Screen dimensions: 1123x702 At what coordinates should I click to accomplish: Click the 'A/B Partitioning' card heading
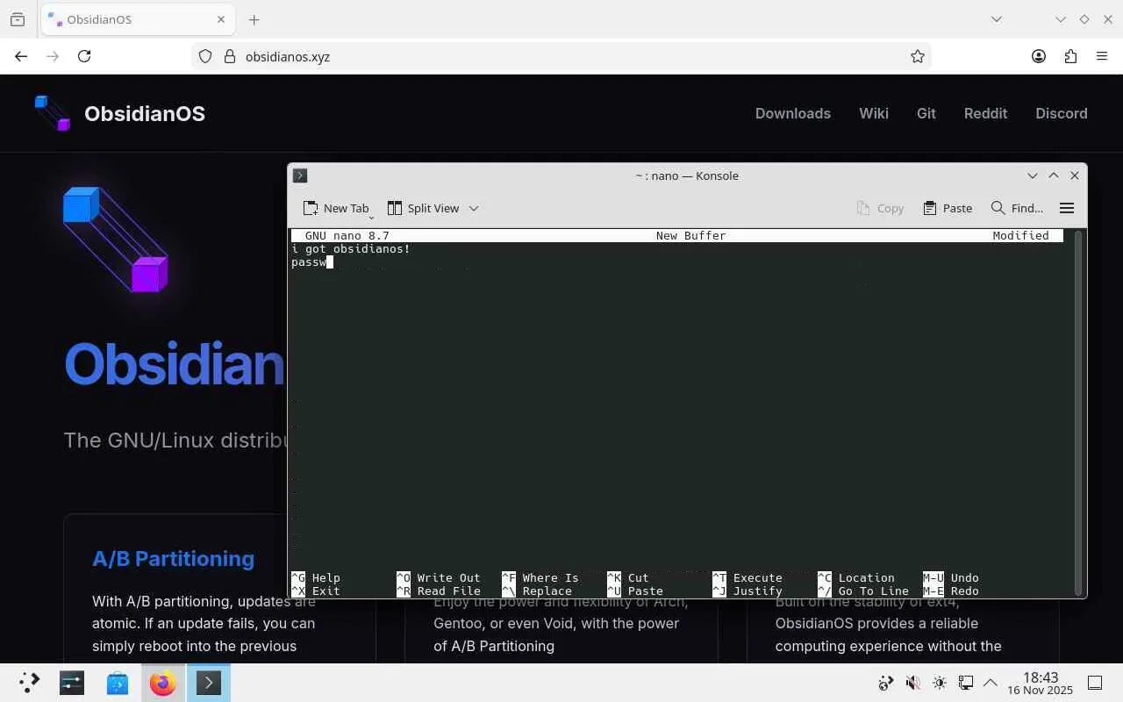click(174, 559)
